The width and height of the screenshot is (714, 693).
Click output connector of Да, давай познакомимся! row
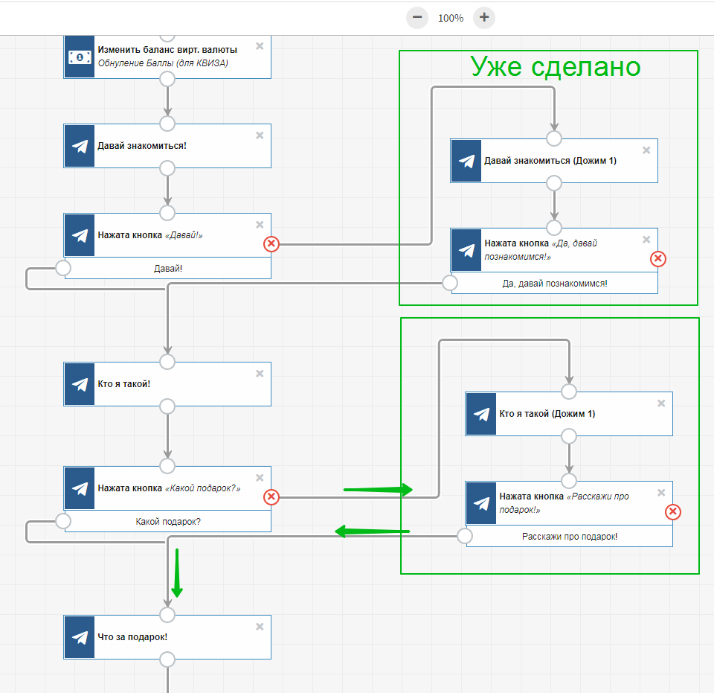tap(450, 283)
